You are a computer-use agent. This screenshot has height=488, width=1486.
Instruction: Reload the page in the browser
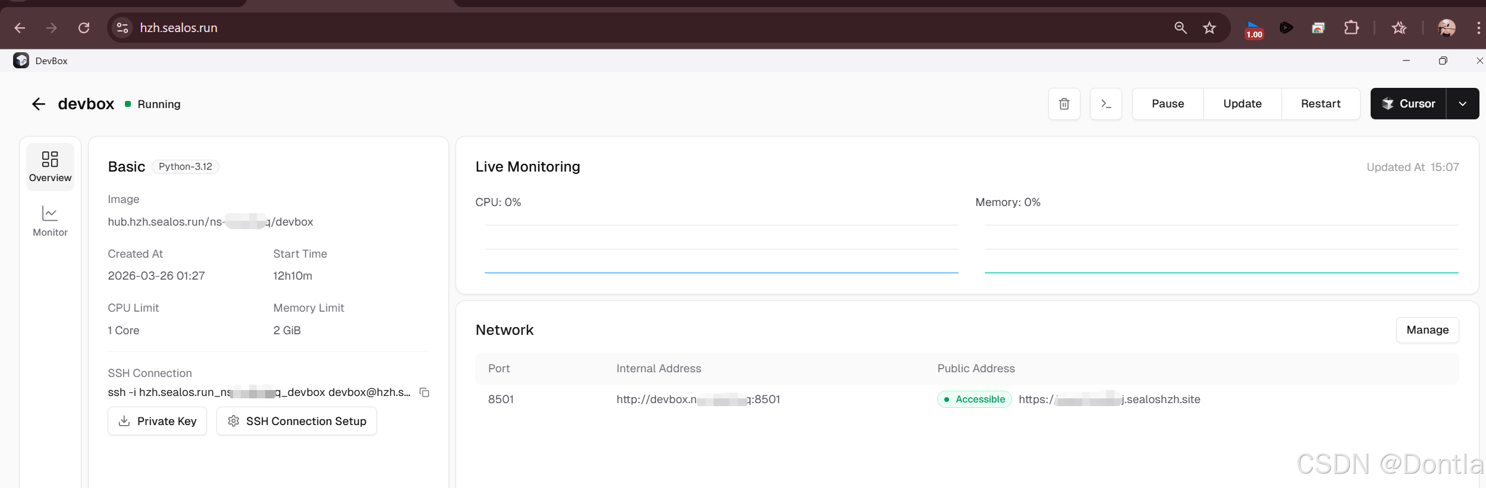(84, 28)
